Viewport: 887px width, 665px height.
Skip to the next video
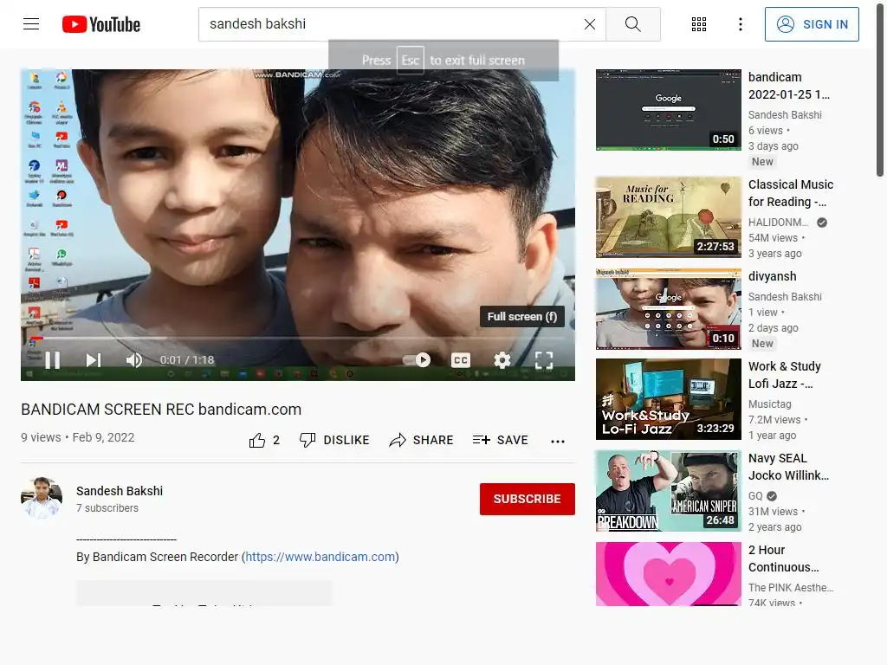[94, 360]
